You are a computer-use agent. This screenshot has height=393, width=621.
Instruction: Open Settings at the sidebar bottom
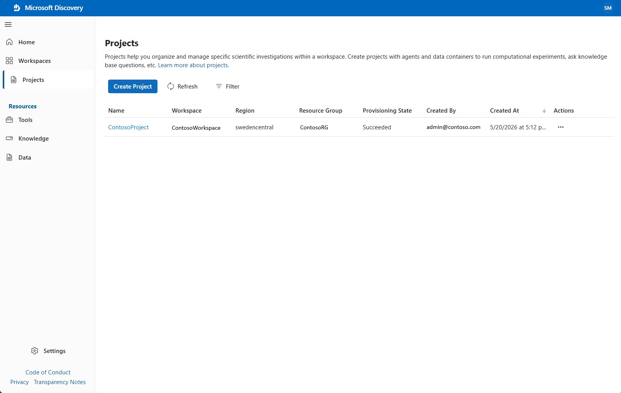(48, 351)
